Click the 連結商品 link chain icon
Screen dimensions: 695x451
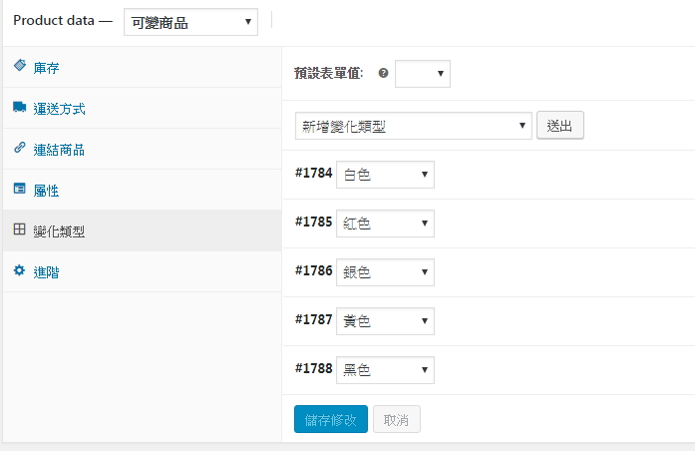click(20, 148)
